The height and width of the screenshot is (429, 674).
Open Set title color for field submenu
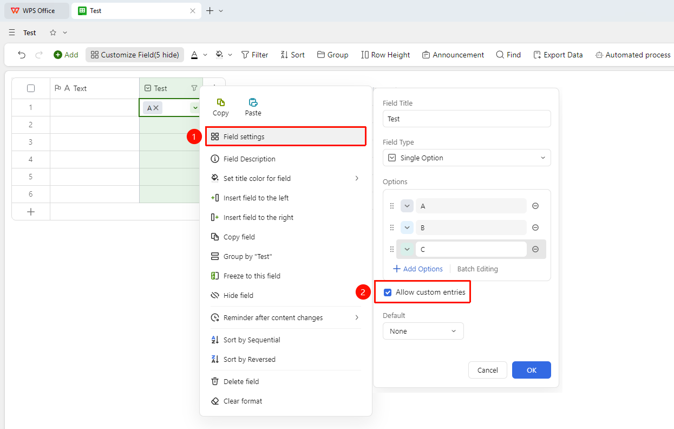[286, 178]
